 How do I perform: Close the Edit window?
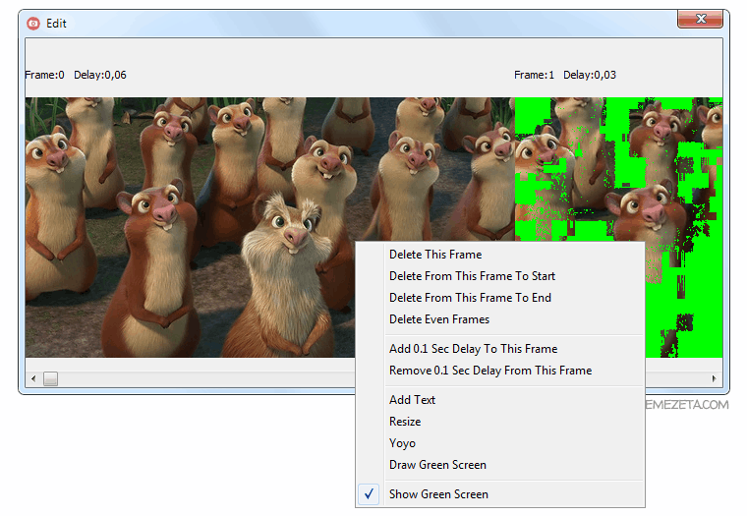[x=700, y=19]
